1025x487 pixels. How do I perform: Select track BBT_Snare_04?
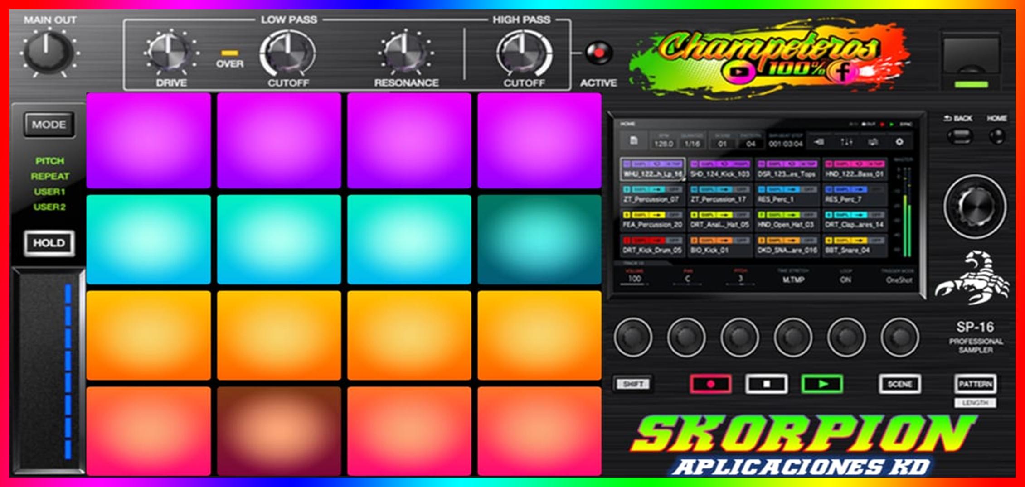click(855, 246)
